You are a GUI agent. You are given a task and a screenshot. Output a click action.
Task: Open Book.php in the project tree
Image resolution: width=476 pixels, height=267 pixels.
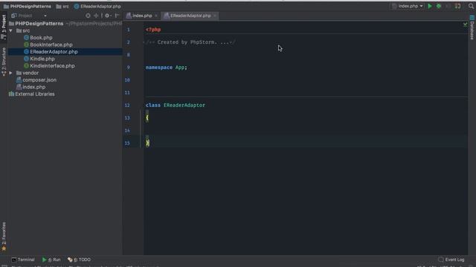41,38
